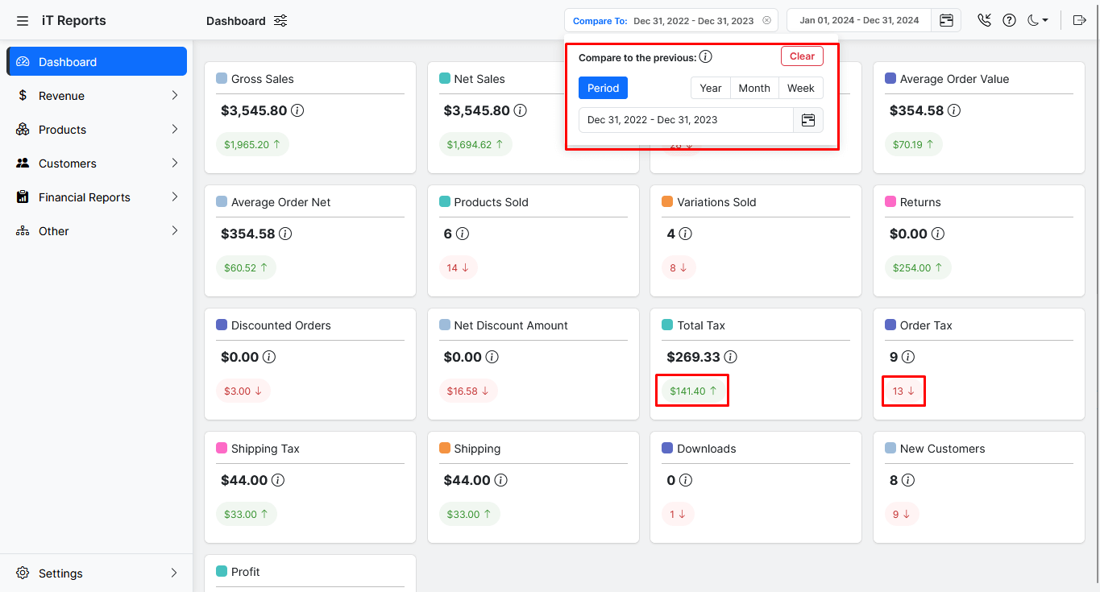Open calendar icon in compare popup
Screen dimensions: 1100x592
(808, 120)
